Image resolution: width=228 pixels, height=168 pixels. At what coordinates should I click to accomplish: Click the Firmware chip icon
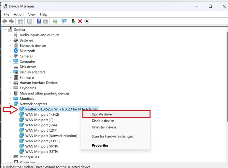tap(16, 77)
